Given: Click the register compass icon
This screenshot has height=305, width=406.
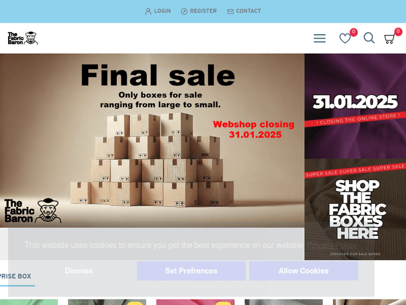Looking at the screenshot, I should pos(184,11).
